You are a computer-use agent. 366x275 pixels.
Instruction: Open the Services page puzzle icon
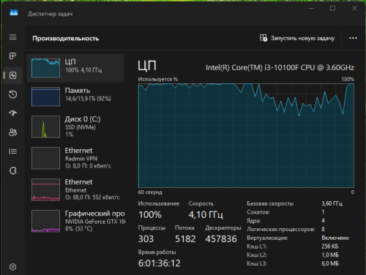click(x=13, y=170)
